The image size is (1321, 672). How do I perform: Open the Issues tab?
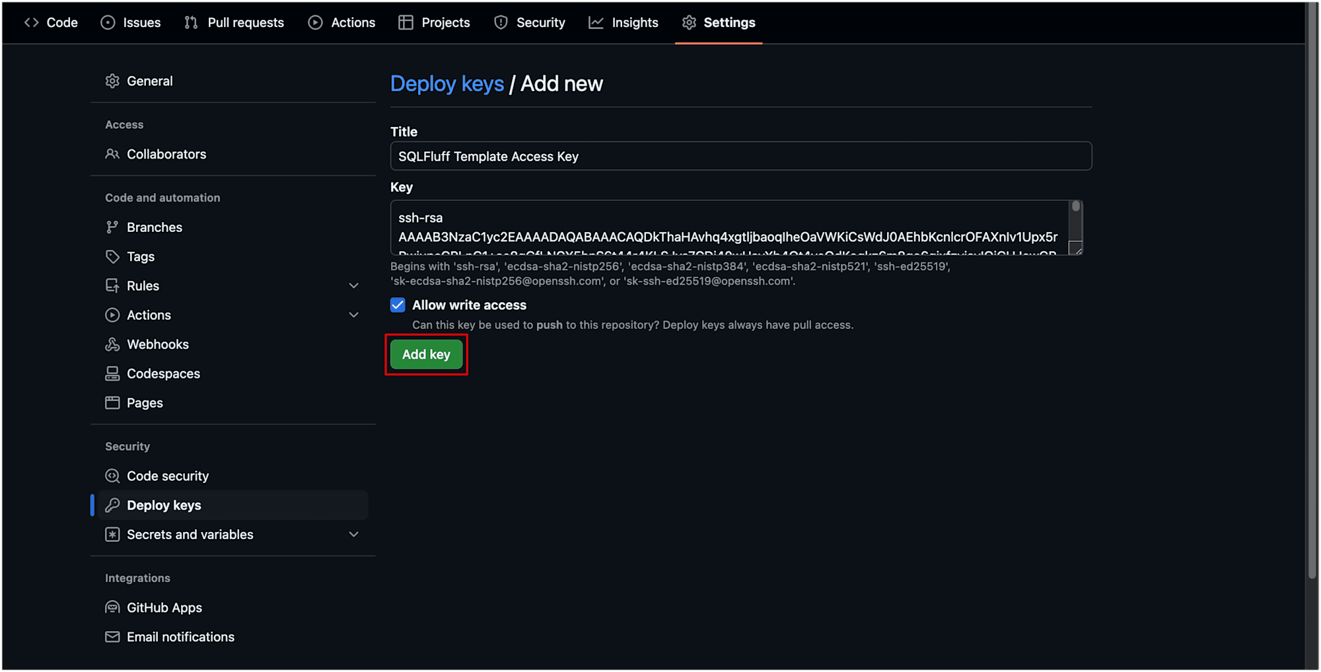pyautogui.click(x=131, y=22)
